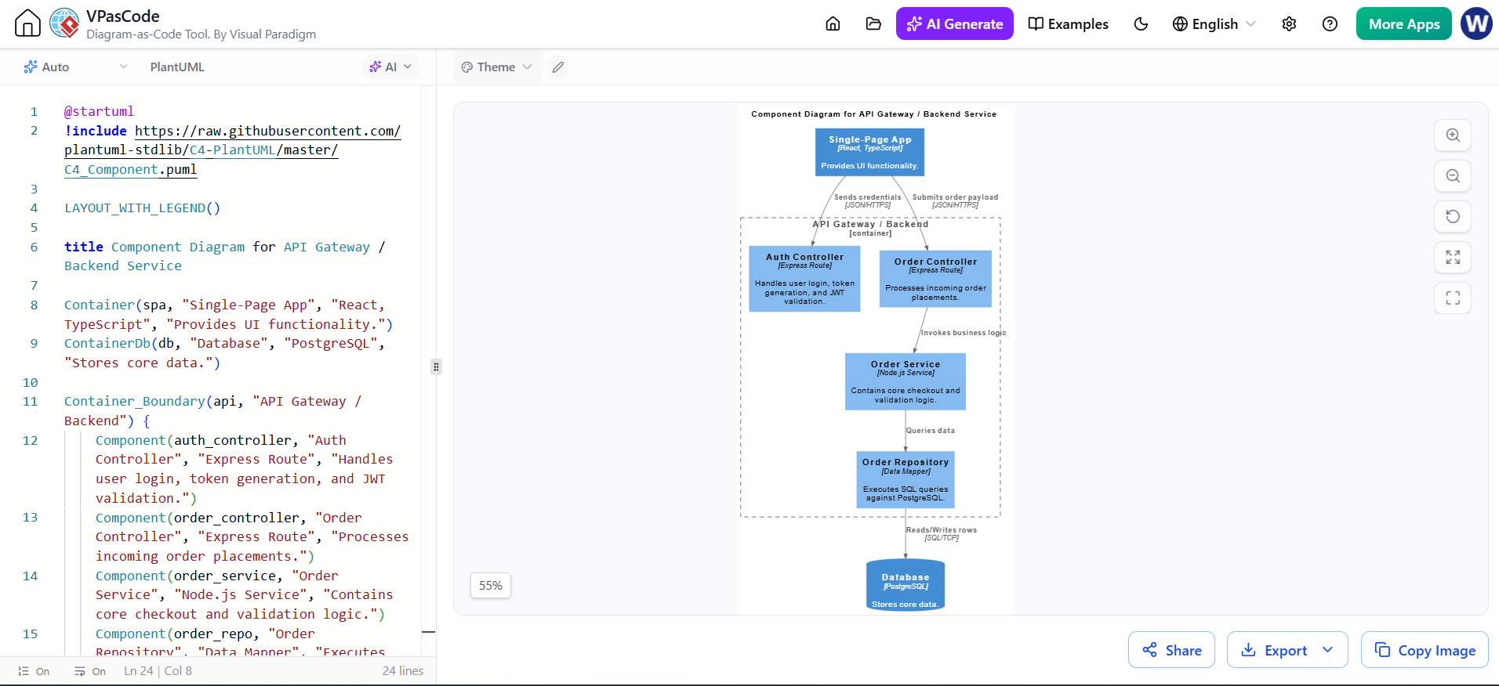Click the VPasCode globe logo
Image resolution: width=1499 pixels, height=686 pixels.
[x=64, y=23]
